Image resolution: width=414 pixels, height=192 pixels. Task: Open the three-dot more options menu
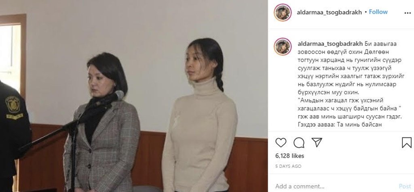pyautogui.click(x=408, y=13)
